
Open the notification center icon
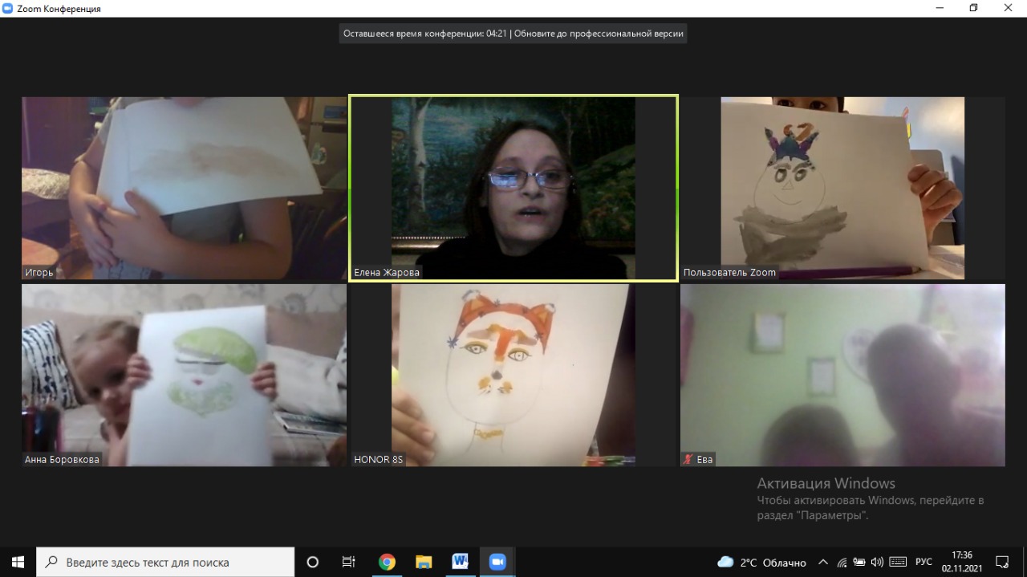click(x=1002, y=562)
